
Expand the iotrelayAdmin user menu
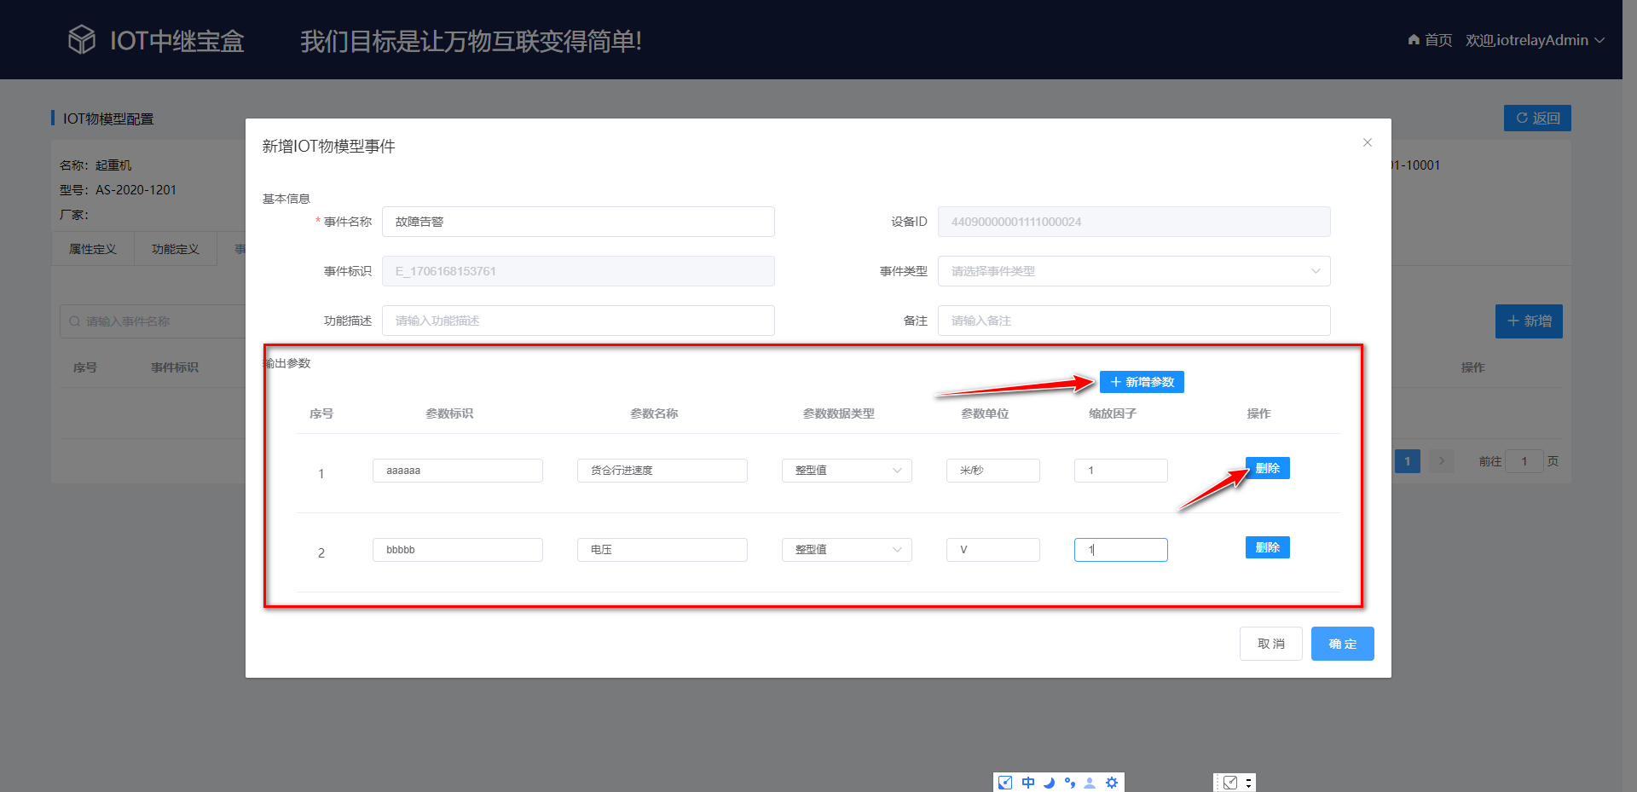click(x=1535, y=39)
